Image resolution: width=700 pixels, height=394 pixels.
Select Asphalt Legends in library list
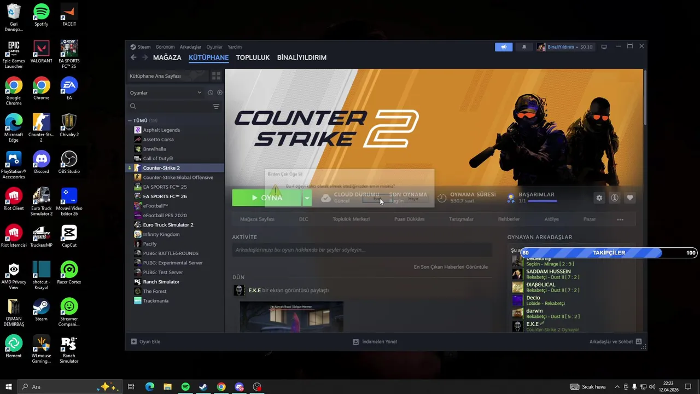click(x=175, y=130)
